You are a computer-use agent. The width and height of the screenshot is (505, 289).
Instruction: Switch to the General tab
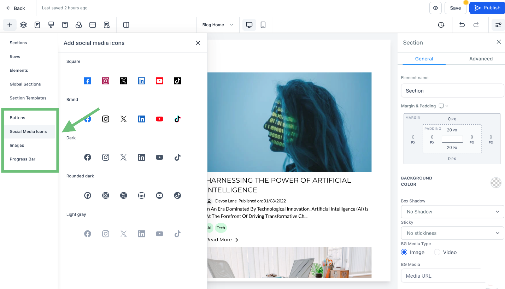point(424,59)
